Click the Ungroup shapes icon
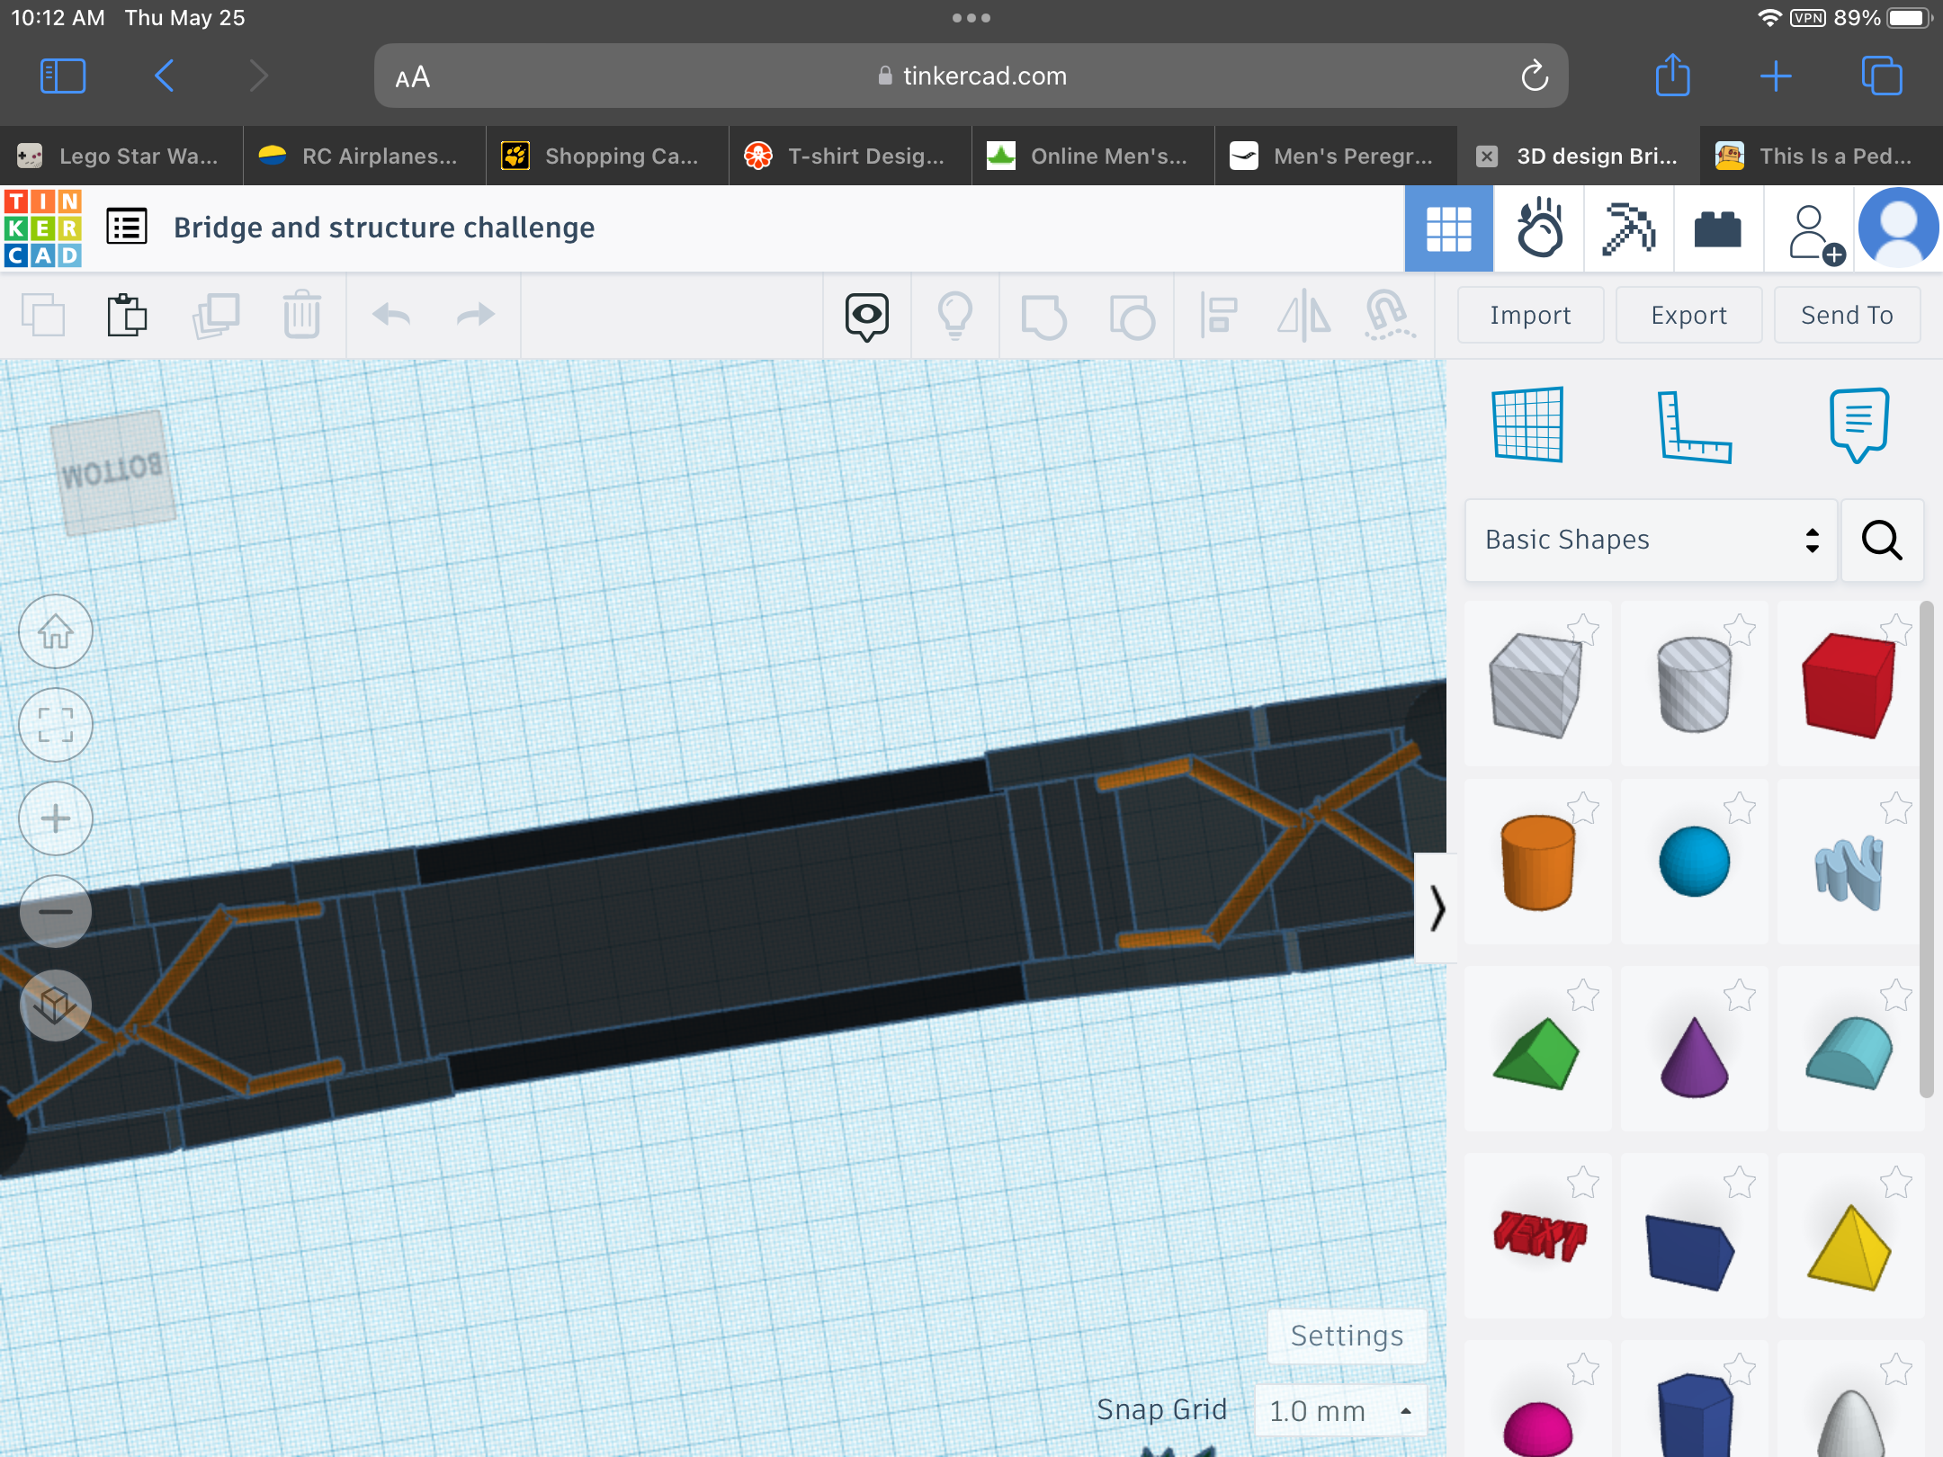This screenshot has height=1457, width=1943. tap(1132, 317)
